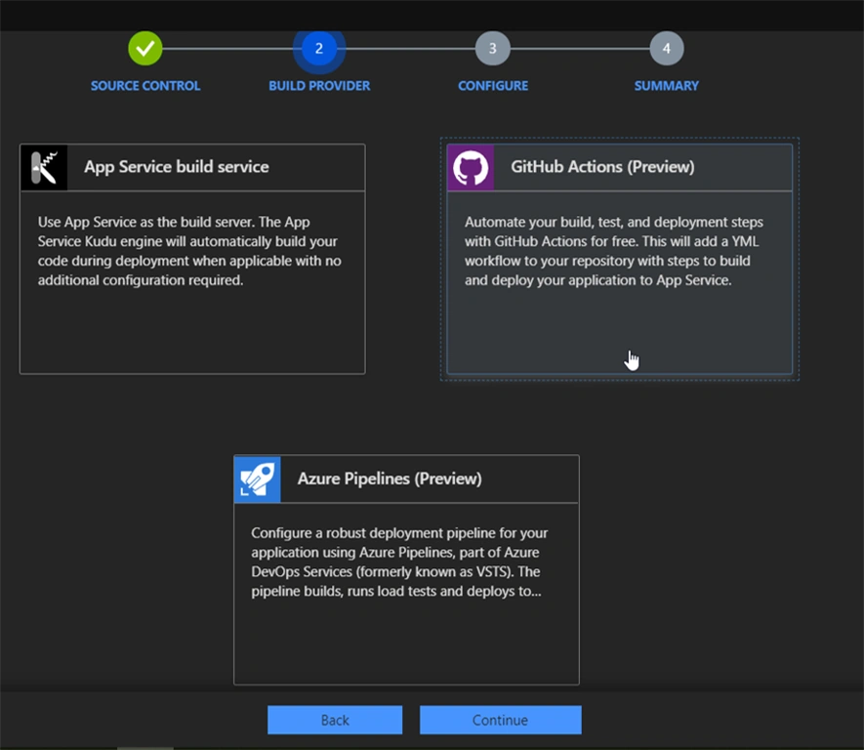864x750 pixels.
Task: Click the green checkmark Source Control step
Action: (x=145, y=49)
